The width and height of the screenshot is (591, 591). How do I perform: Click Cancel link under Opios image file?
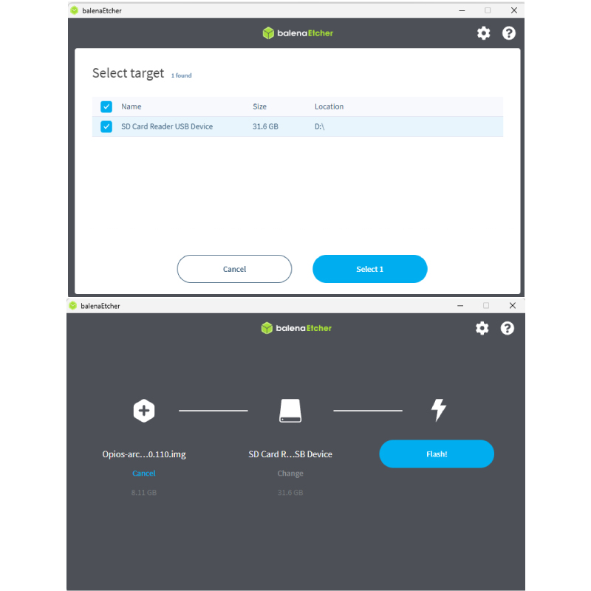point(144,474)
